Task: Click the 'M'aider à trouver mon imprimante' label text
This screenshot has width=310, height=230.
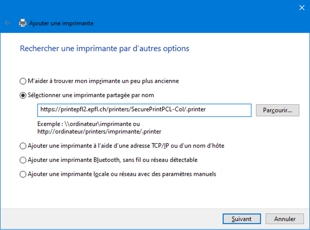Action: point(103,81)
